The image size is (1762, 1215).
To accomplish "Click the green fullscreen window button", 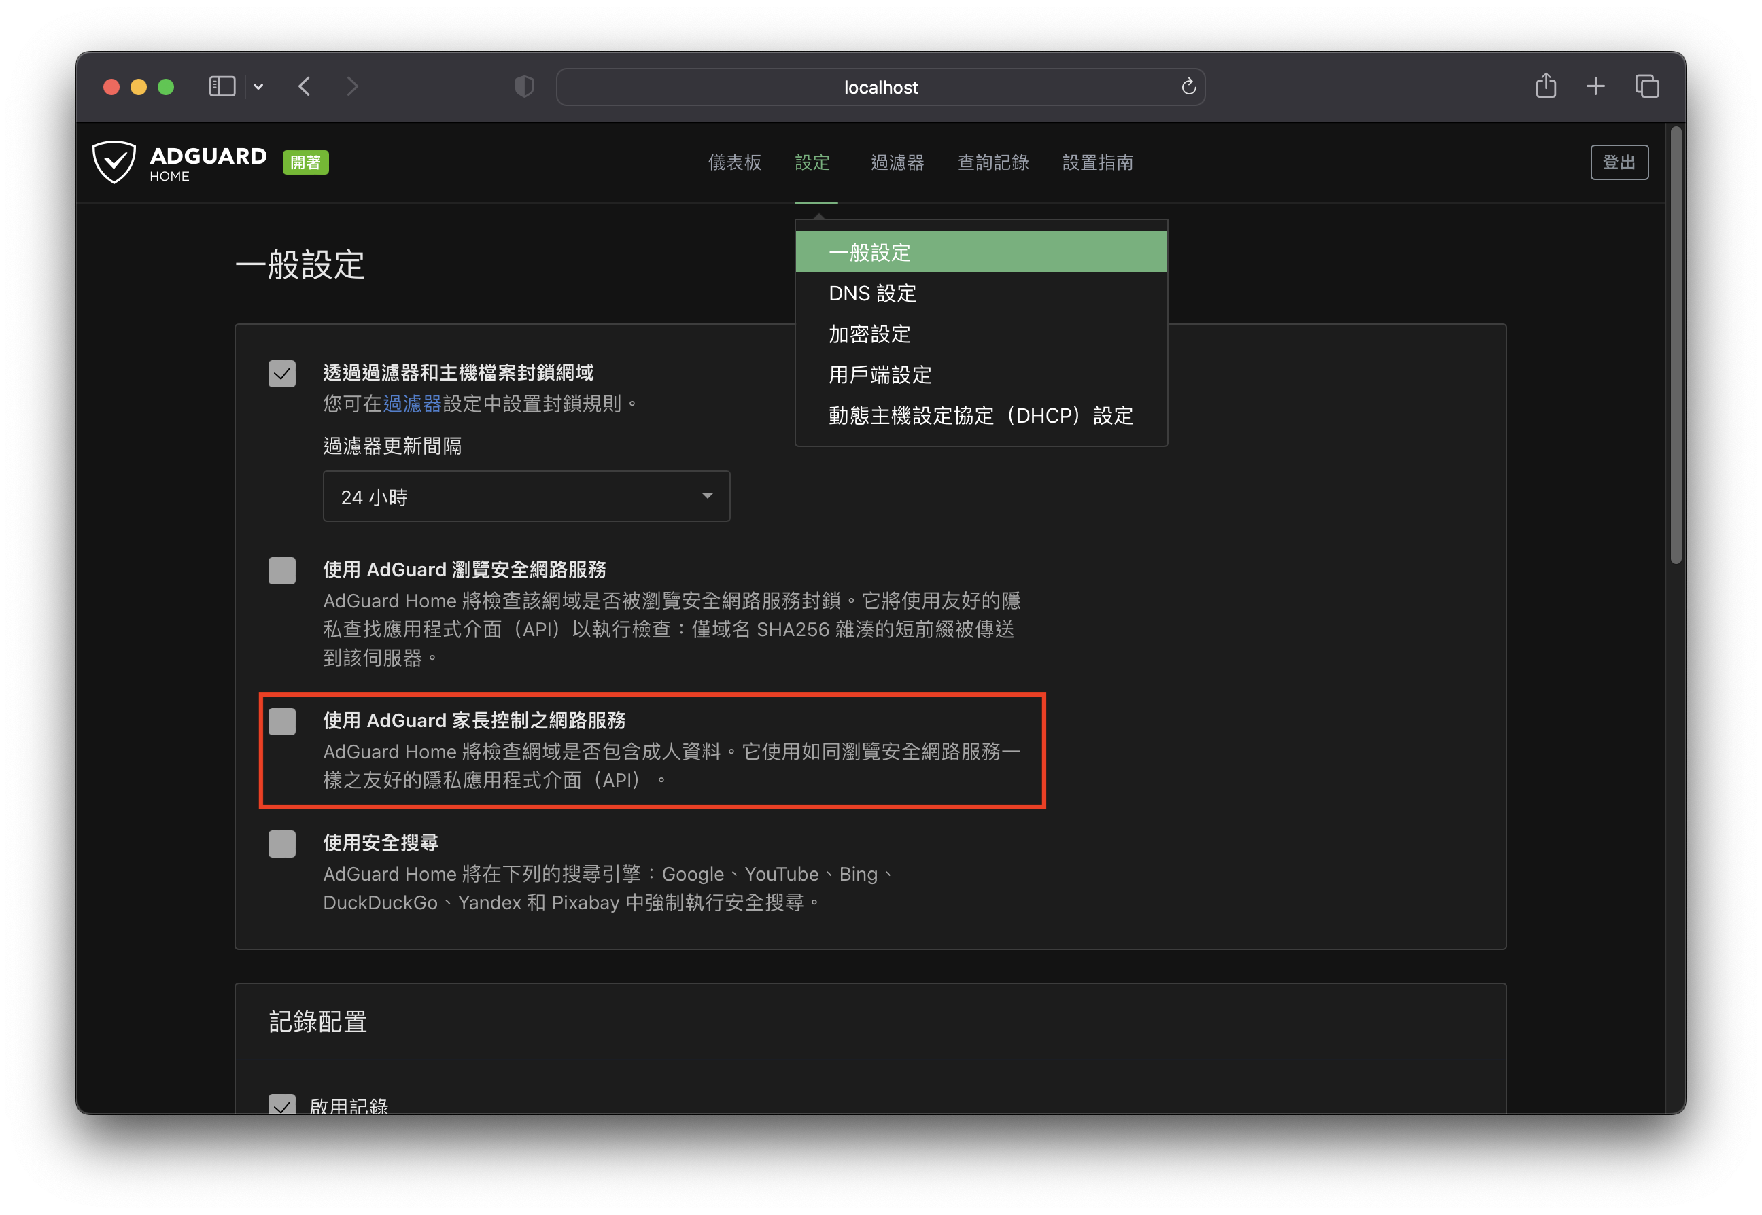I will pos(166,87).
